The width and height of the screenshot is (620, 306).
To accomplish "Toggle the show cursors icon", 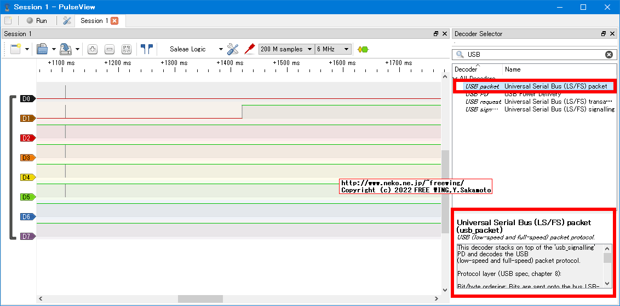I will point(147,49).
